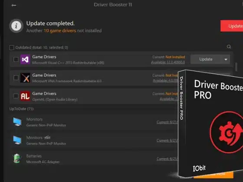
Task: Go back using the left arrow icon
Action: pyautogui.click(x=13, y=5)
